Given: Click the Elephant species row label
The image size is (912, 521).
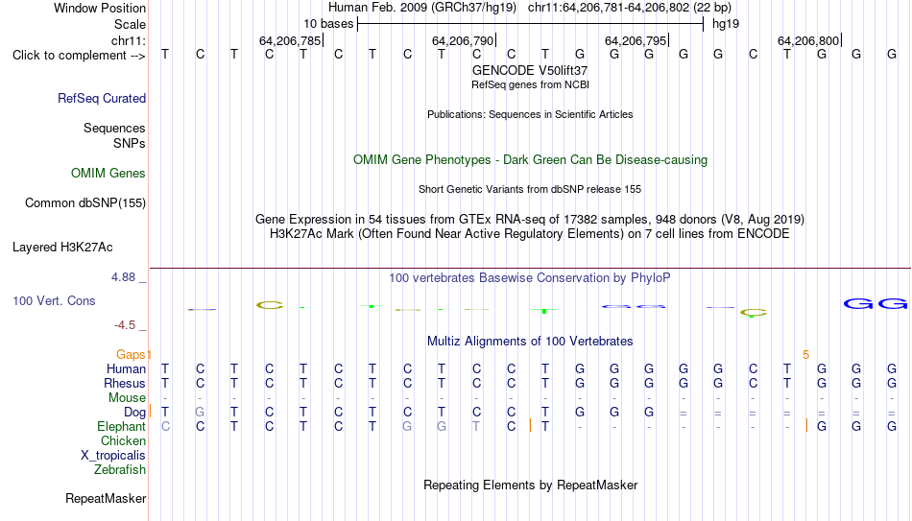Looking at the screenshot, I should (x=122, y=427).
